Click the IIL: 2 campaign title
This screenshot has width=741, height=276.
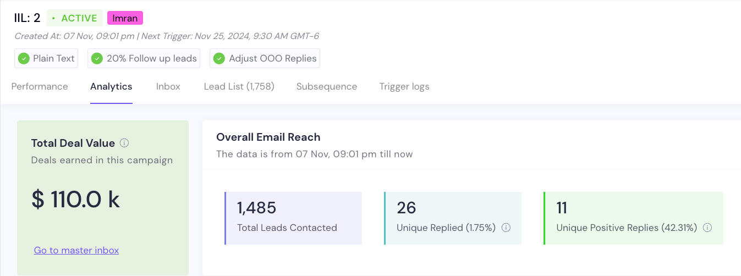click(28, 18)
